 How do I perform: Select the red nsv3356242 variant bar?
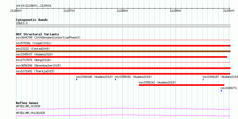[x=182, y=85]
